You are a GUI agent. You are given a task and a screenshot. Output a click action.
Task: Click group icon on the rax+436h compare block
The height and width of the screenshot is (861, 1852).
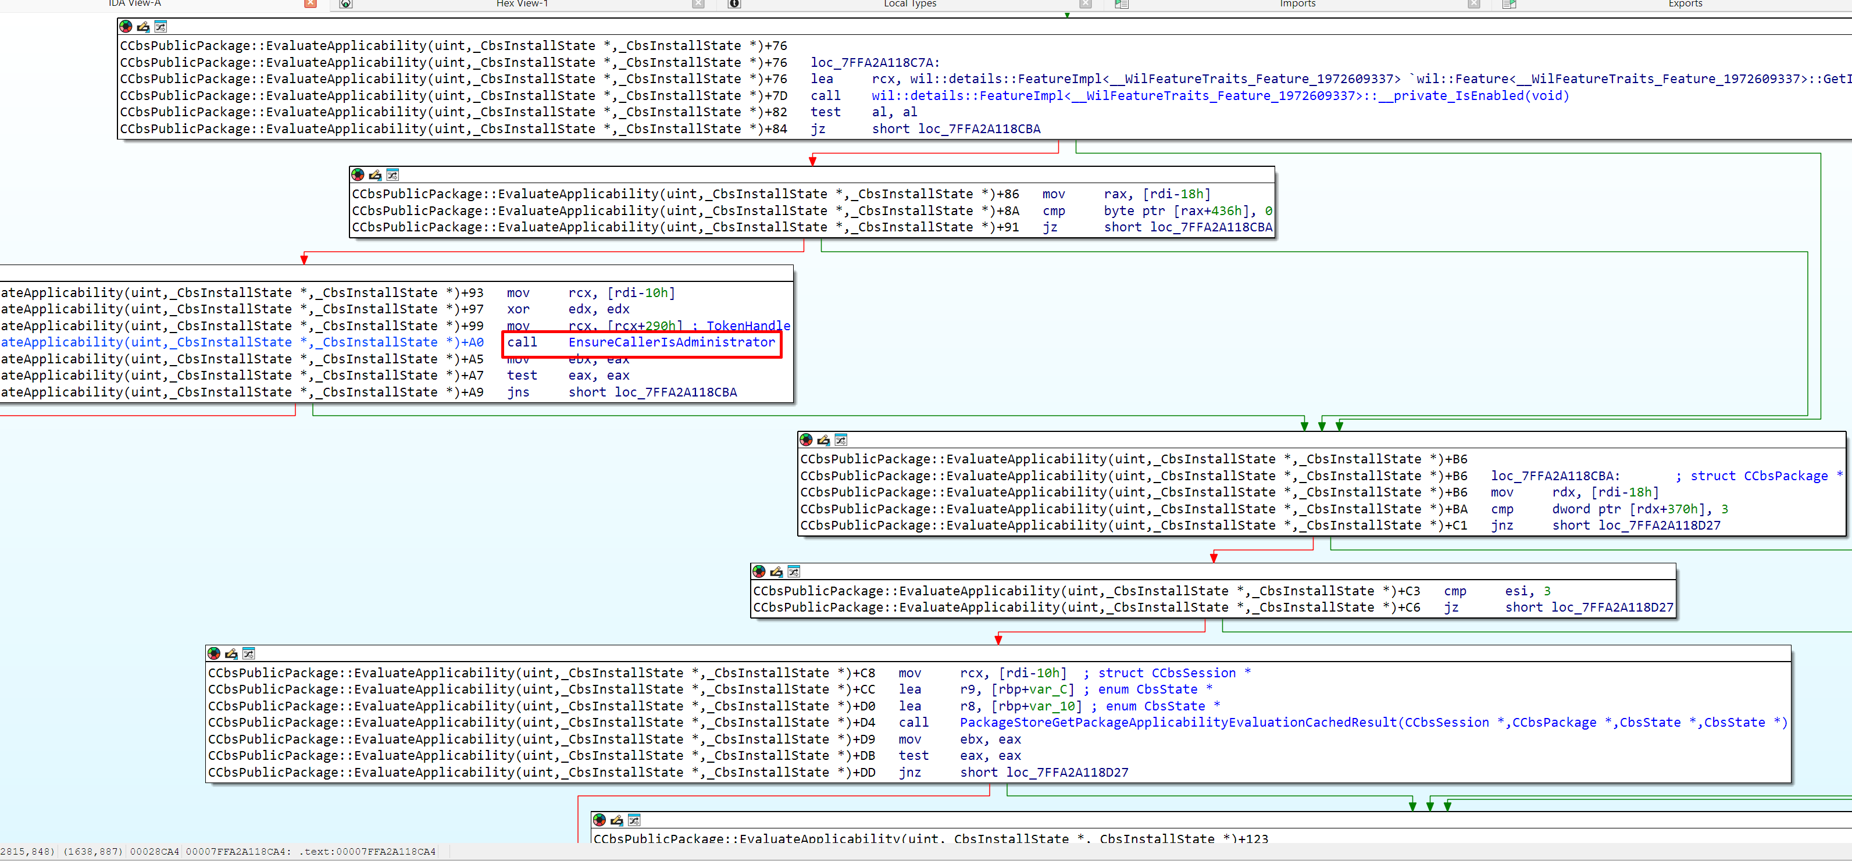[x=392, y=174]
